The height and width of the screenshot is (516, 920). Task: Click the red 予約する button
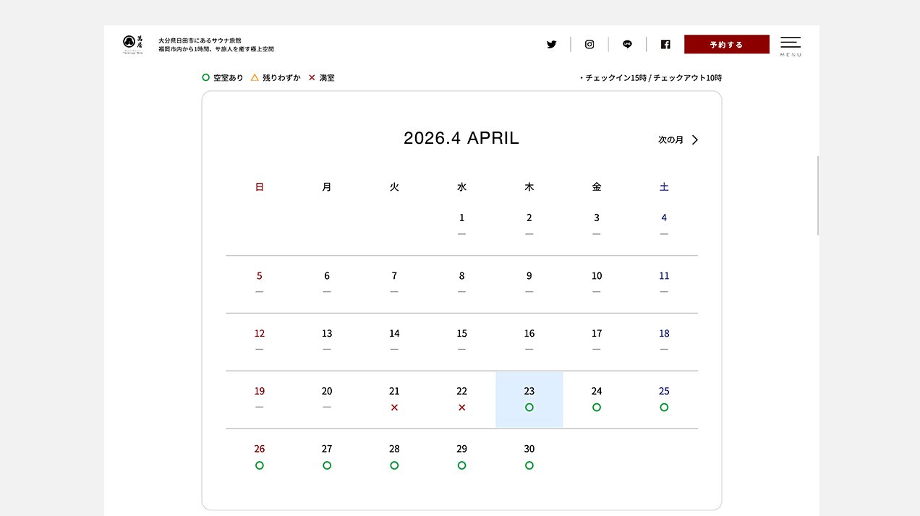(x=726, y=44)
